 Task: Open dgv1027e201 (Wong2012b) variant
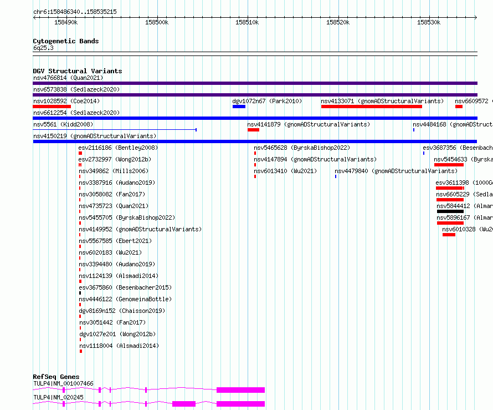(x=117, y=334)
